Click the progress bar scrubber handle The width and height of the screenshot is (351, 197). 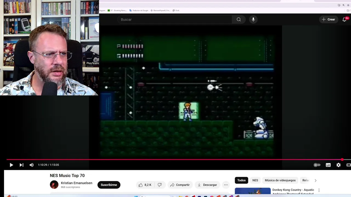click(x=342, y=160)
